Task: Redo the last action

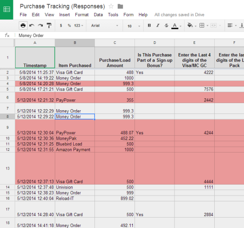Action: pos(40,26)
